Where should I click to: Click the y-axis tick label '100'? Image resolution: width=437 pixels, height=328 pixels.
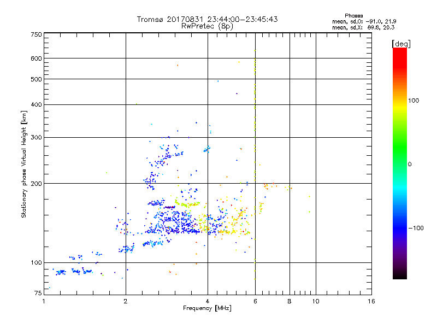pyautogui.click(x=36, y=263)
